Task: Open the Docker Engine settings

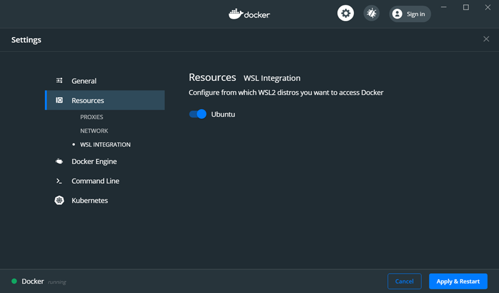Action: coord(94,162)
